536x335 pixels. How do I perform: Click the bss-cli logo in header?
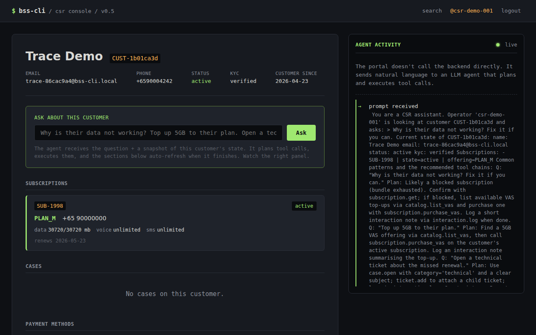pos(28,11)
